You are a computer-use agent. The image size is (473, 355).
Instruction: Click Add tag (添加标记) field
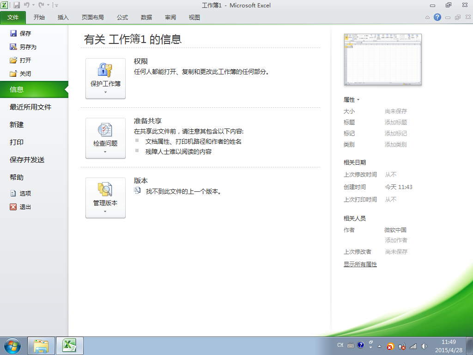coord(396,134)
